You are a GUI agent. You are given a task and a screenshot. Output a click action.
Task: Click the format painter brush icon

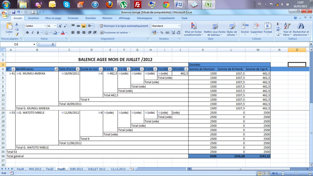(x=17, y=34)
